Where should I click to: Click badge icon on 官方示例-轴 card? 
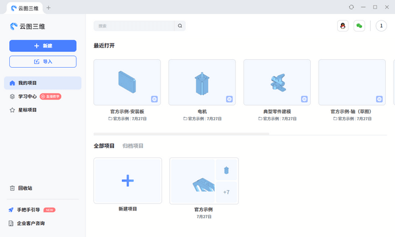click(379, 99)
